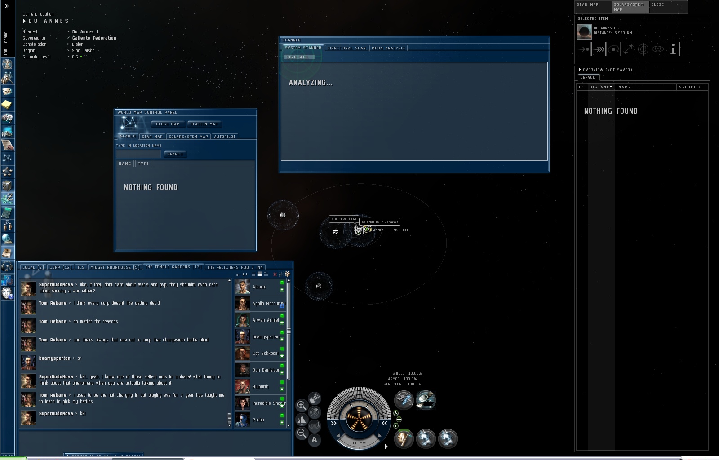Click the Warp To icon for Du Annes I

(x=599, y=49)
